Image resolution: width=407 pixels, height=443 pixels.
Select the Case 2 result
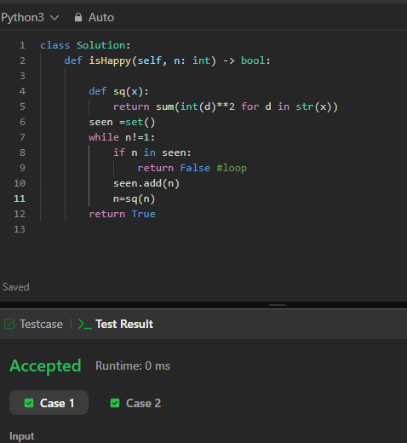click(135, 403)
